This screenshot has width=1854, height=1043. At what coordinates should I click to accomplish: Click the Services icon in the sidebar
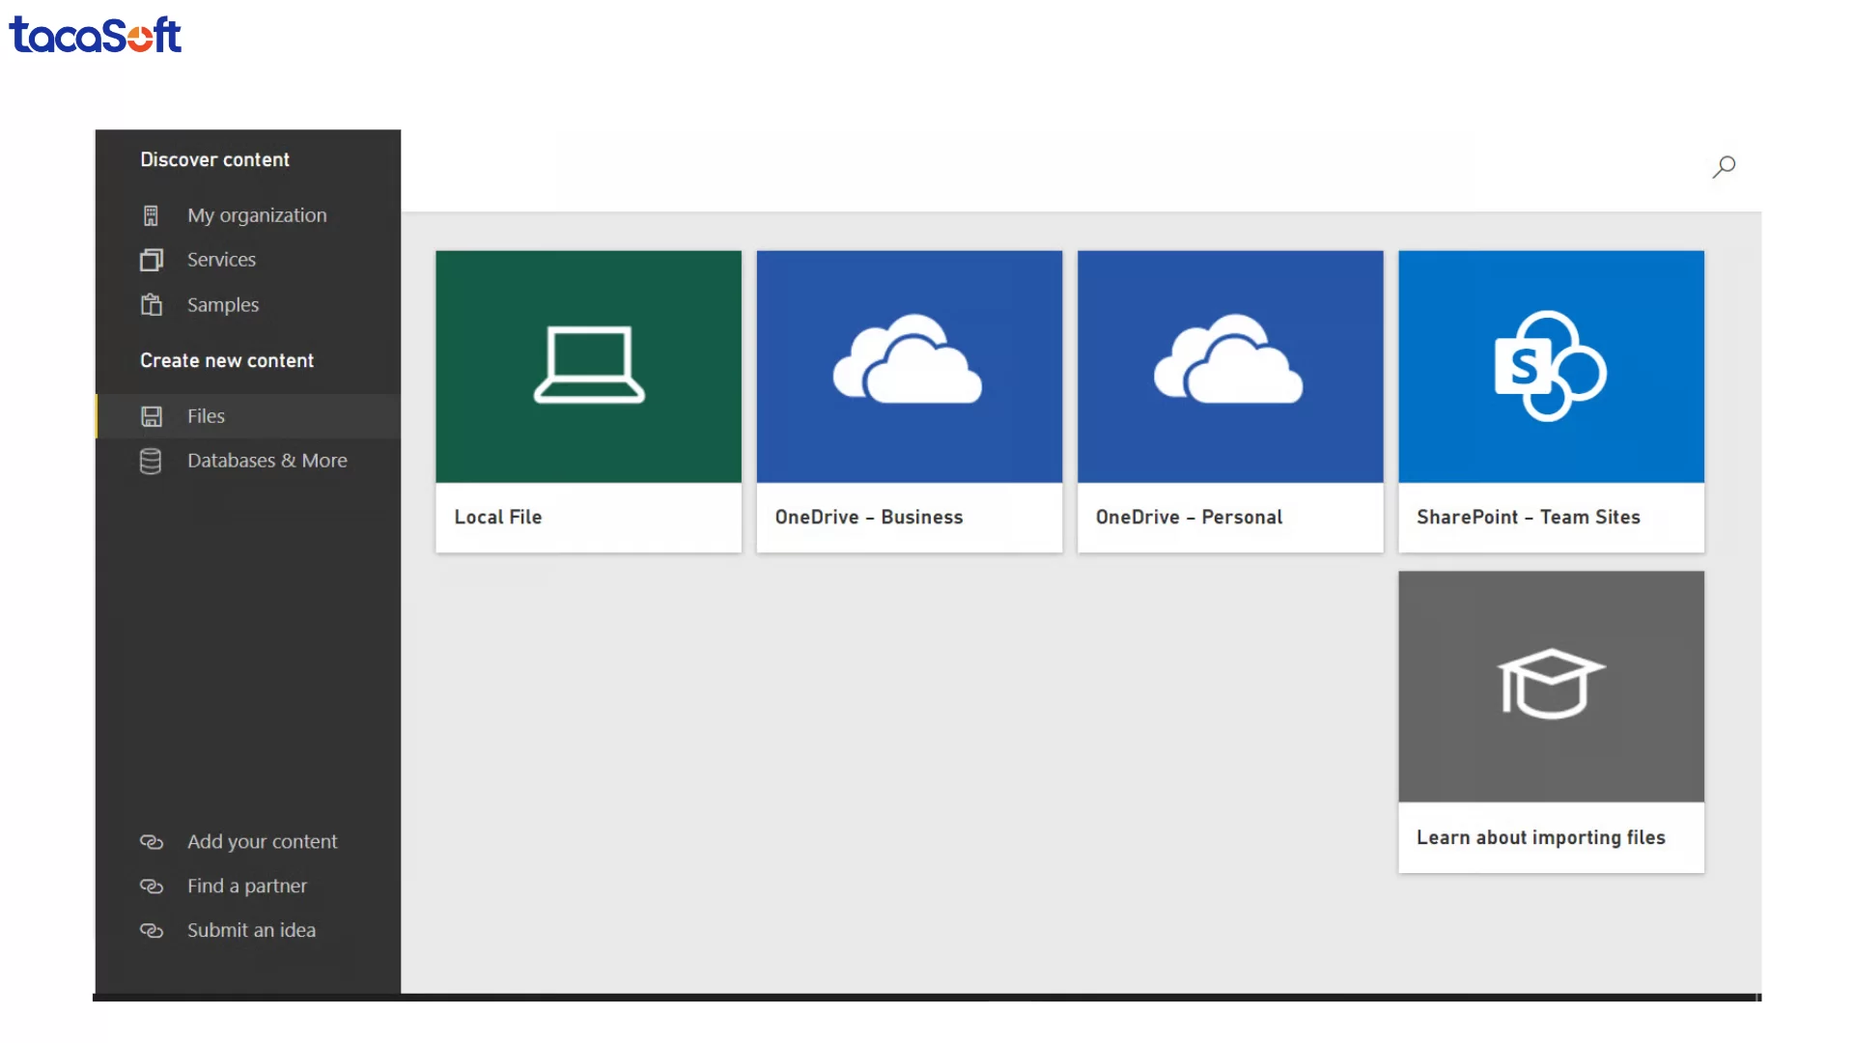(153, 259)
